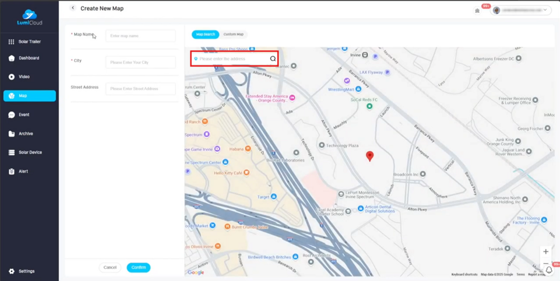Switch to the Custom Map tab
Screen dimensions: 560x281
pyautogui.click(x=234, y=34)
